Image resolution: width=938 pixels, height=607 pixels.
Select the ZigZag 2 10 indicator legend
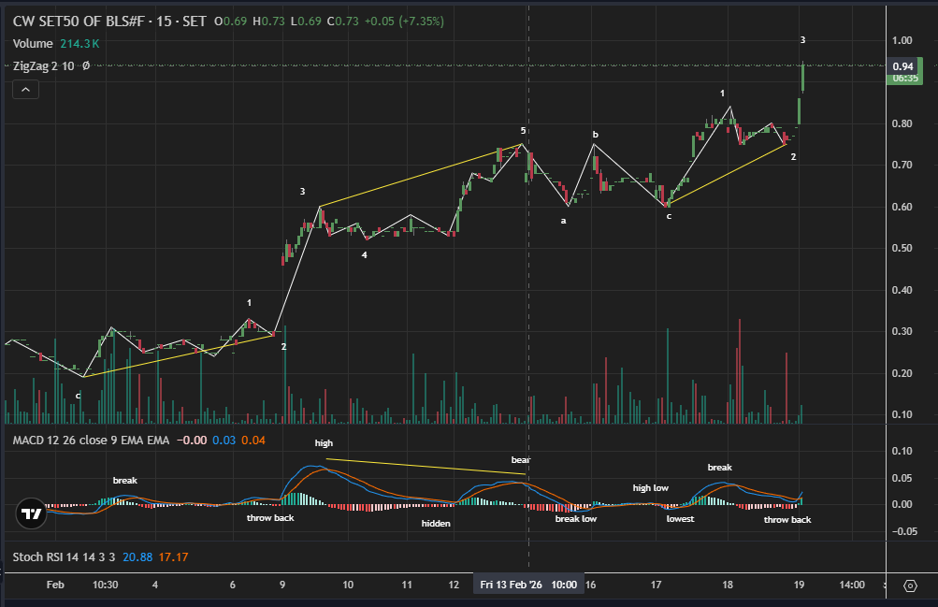click(44, 65)
